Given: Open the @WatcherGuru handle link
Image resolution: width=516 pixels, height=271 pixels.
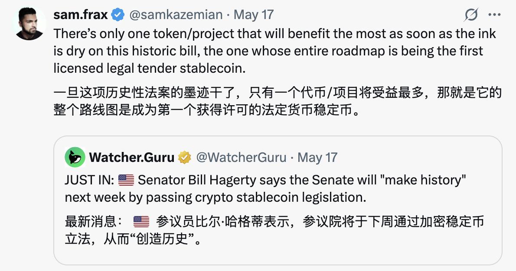Looking at the screenshot, I should tap(241, 157).
